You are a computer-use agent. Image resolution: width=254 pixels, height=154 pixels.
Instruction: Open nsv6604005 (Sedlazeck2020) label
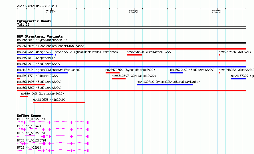pyautogui.click(x=42, y=94)
